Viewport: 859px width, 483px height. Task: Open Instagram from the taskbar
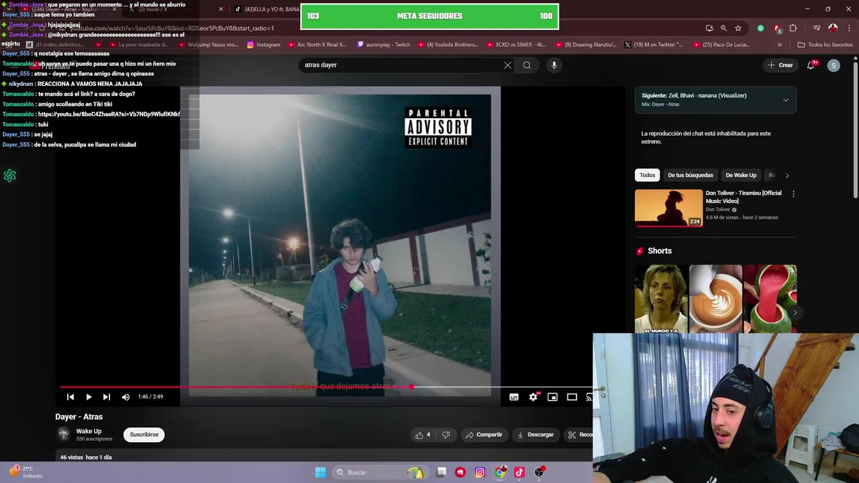tap(480, 472)
